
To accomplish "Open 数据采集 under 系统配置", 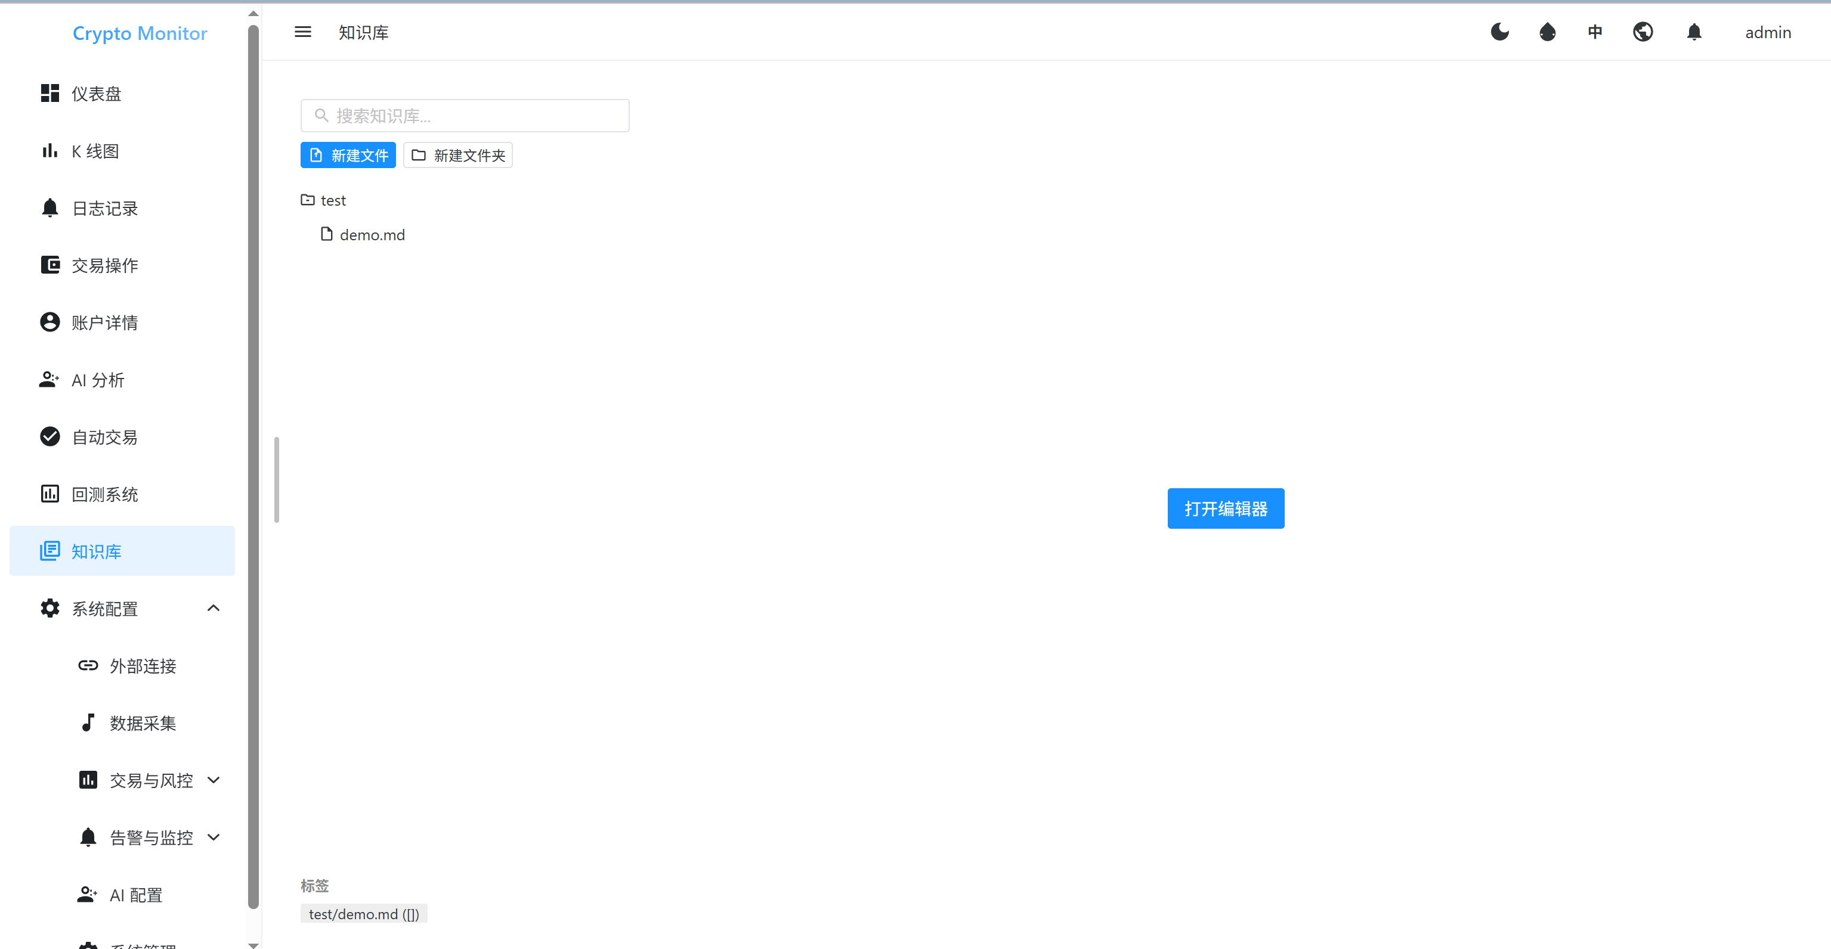I will (122, 723).
